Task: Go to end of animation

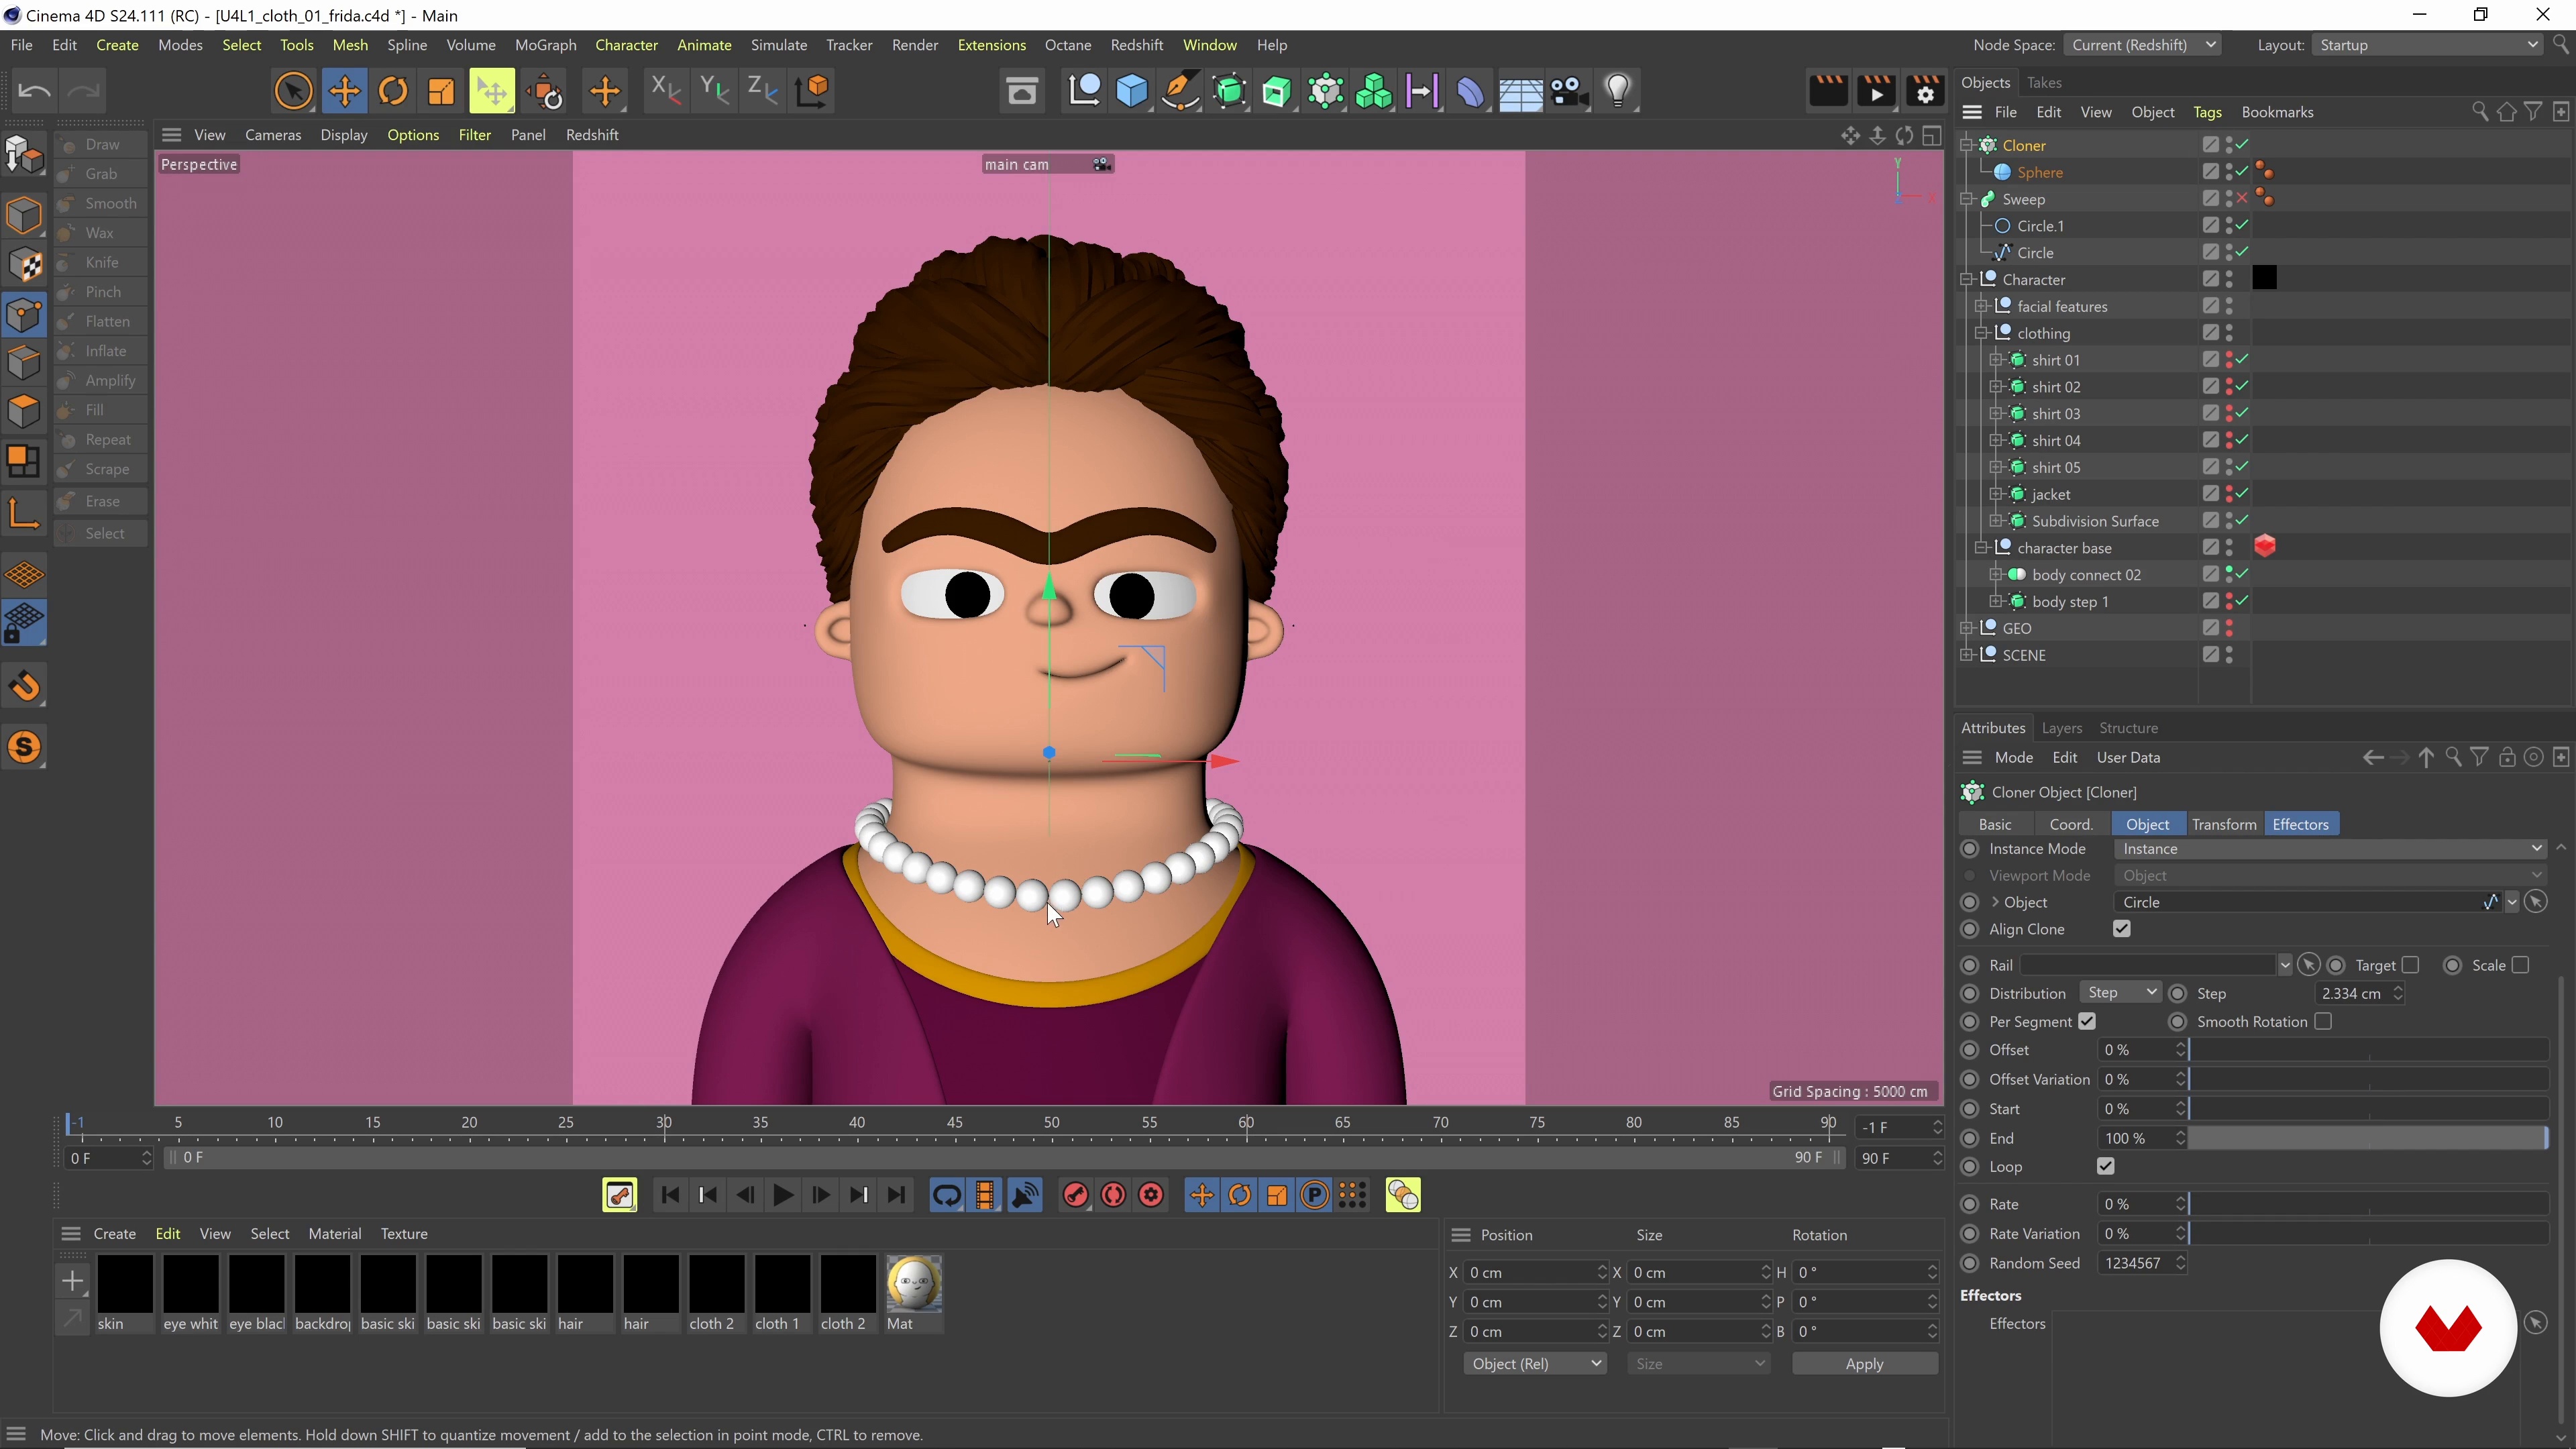Action: click(897, 1195)
